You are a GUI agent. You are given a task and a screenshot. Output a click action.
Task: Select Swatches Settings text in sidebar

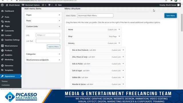coord(12,40)
